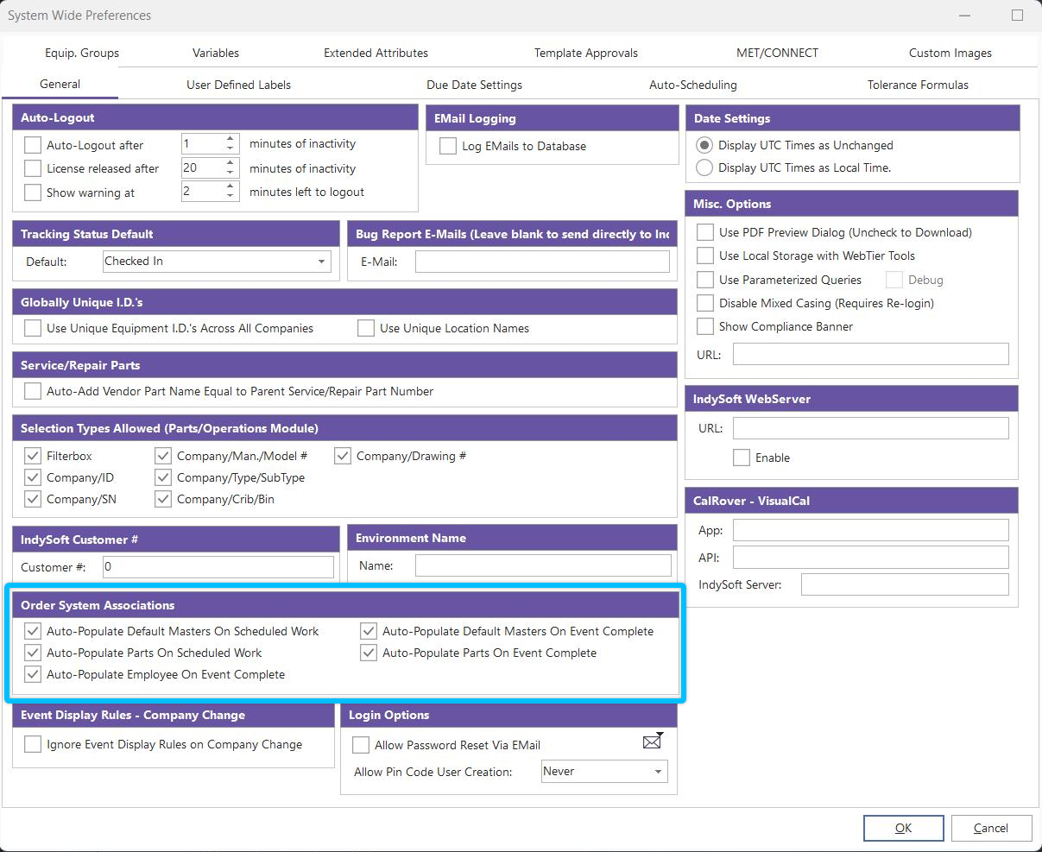Click the OK button
Screen dimensions: 1042x852
pos(903,828)
